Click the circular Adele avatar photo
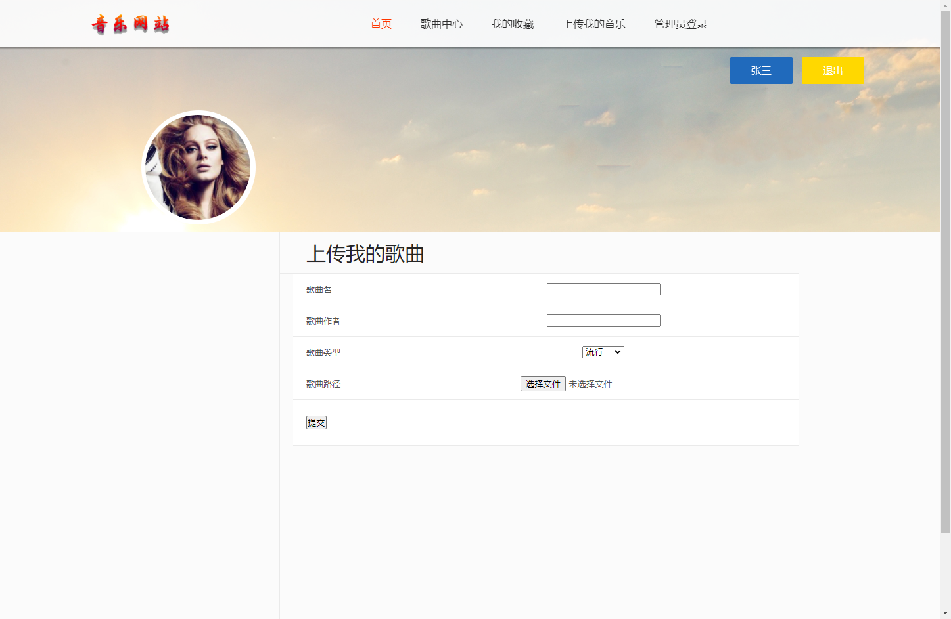The height and width of the screenshot is (619, 951). coord(198,166)
